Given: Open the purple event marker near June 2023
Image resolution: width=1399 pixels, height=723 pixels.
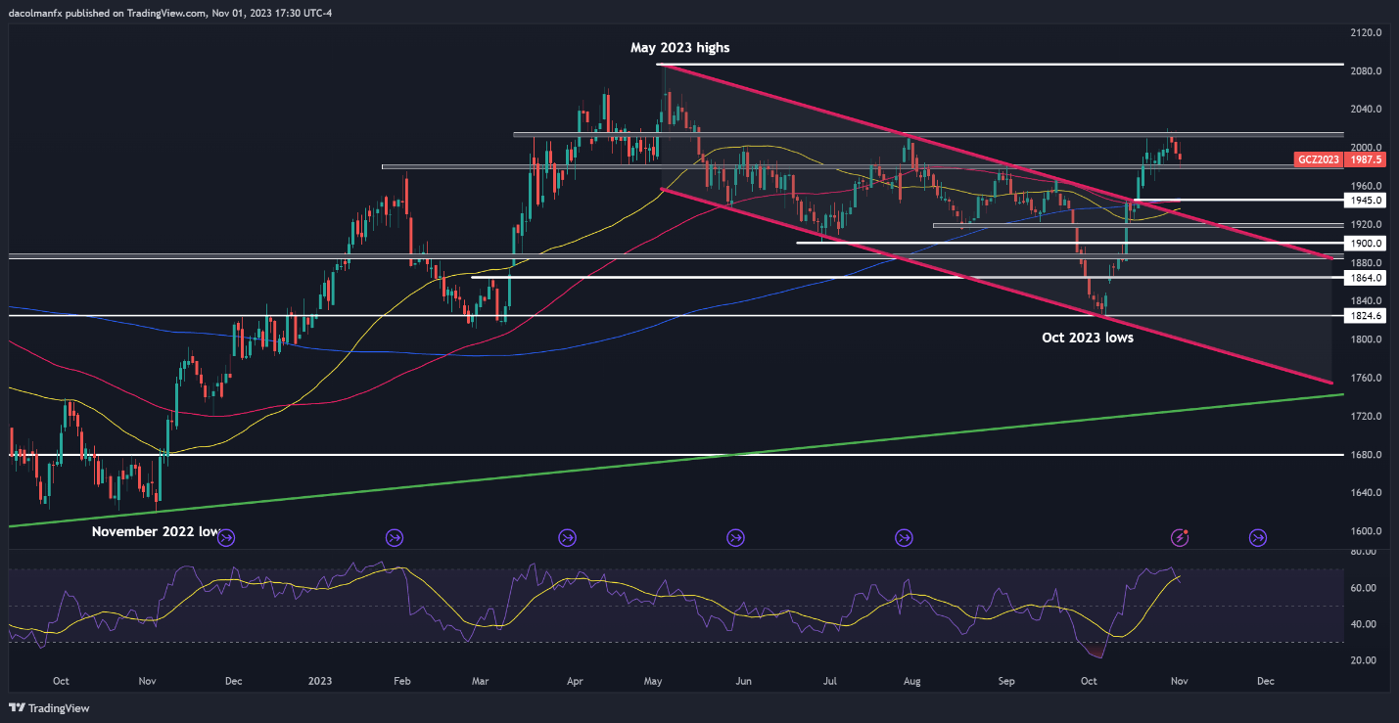Looking at the screenshot, I should pos(735,537).
